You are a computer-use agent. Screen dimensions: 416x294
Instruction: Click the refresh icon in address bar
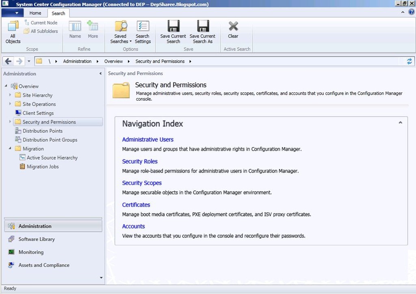pos(409,61)
